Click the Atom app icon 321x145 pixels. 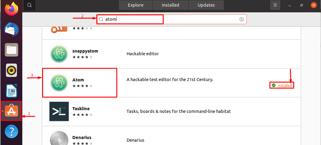click(x=59, y=83)
